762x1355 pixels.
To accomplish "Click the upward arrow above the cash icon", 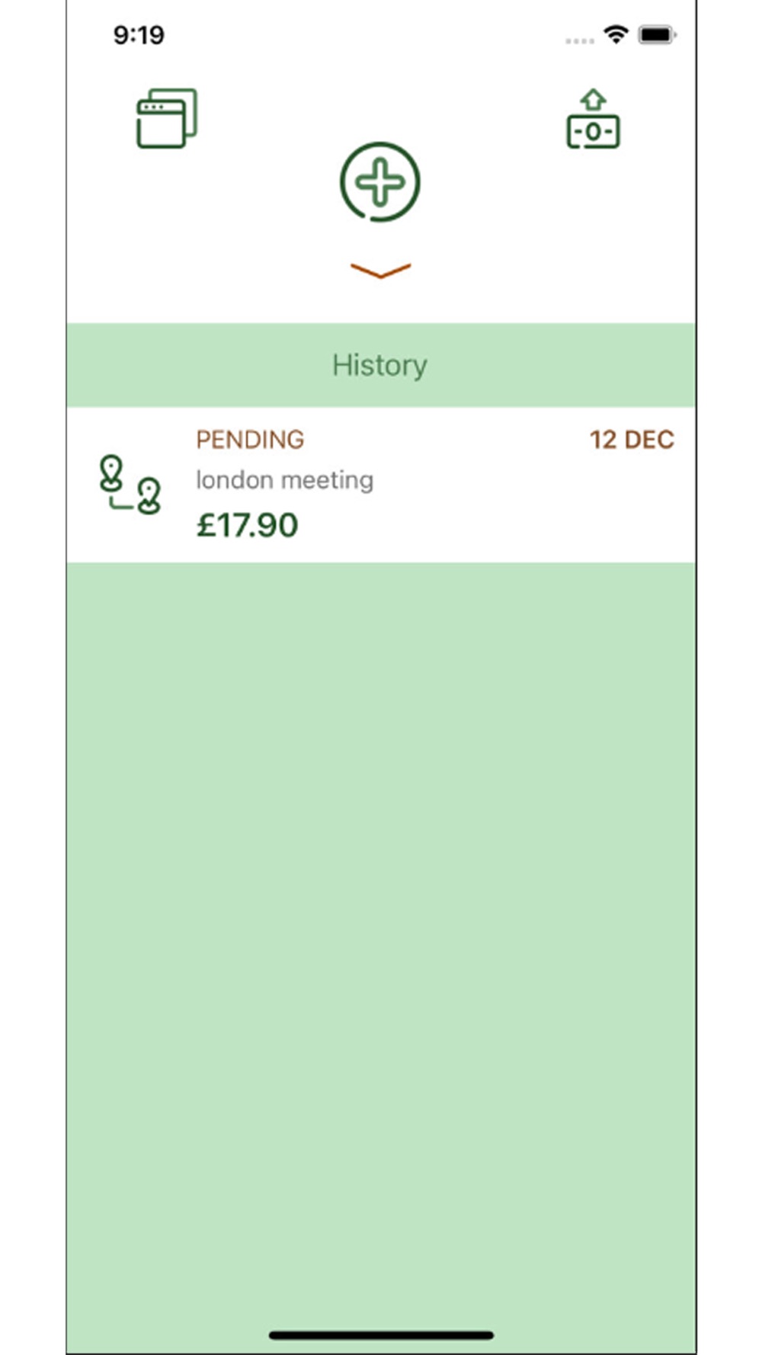I will (593, 100).
